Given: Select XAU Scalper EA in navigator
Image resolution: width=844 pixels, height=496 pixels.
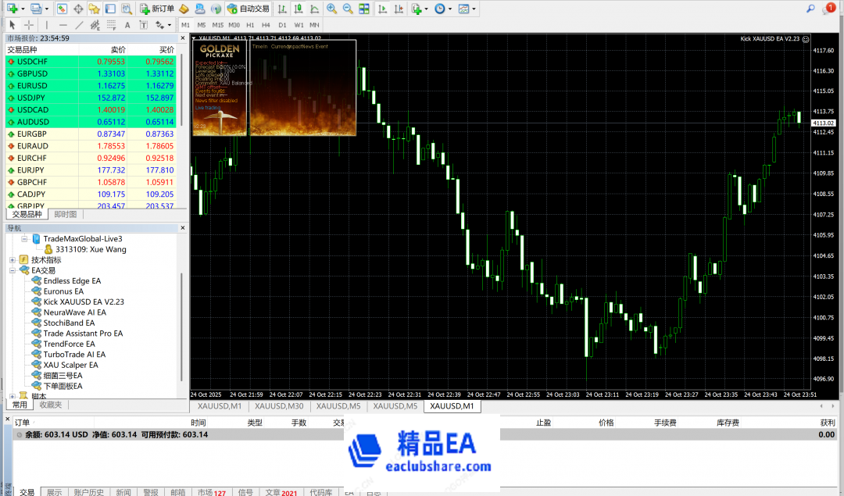Looking at the screenshot, I should click(x=70, y=365).
